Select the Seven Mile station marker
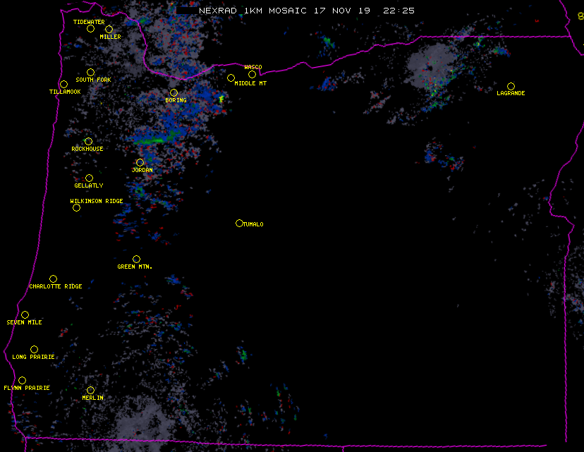 coord(25,315)
